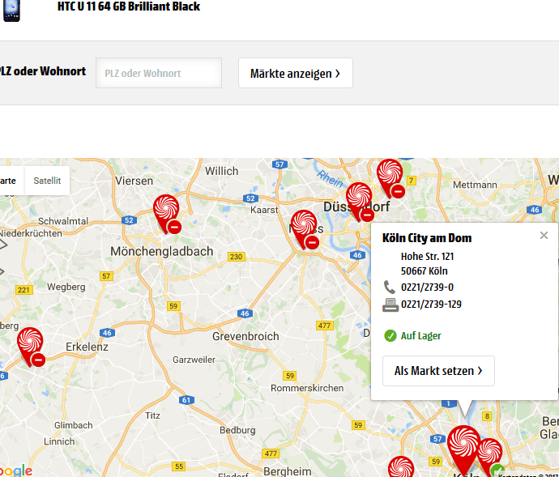Viewport: 559px width, 477px height.
Task: Click the fax icon in store popup
Action: point(390,305)
